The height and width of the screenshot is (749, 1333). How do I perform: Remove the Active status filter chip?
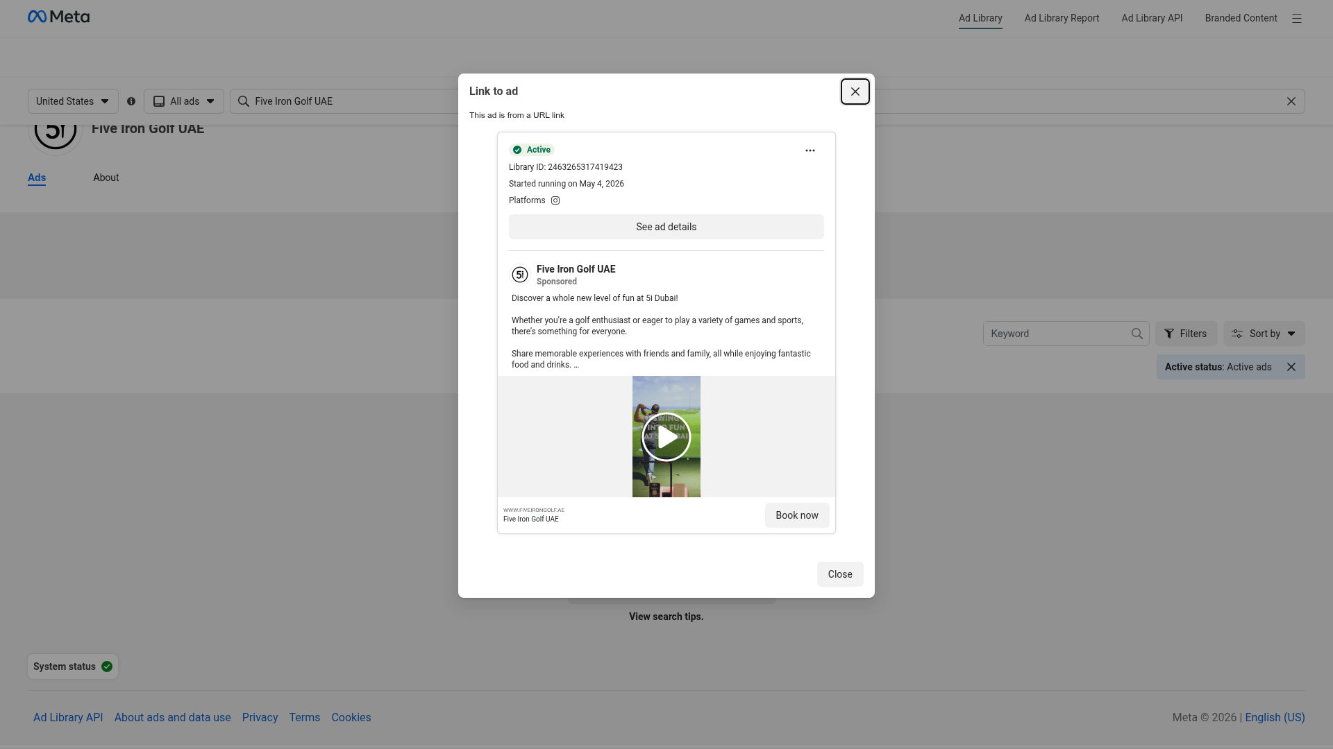click(1291, 367)
